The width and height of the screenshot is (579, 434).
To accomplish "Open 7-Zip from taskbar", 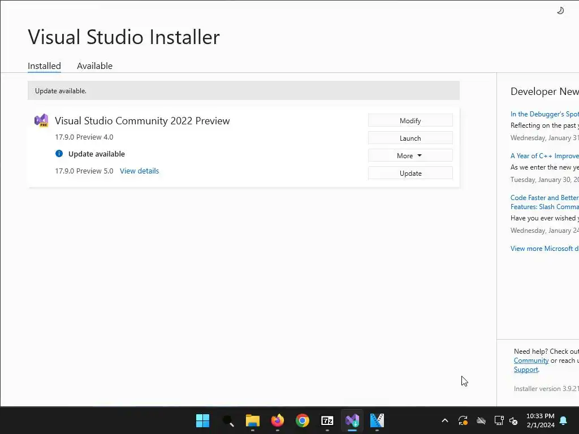I will (327, 420).
